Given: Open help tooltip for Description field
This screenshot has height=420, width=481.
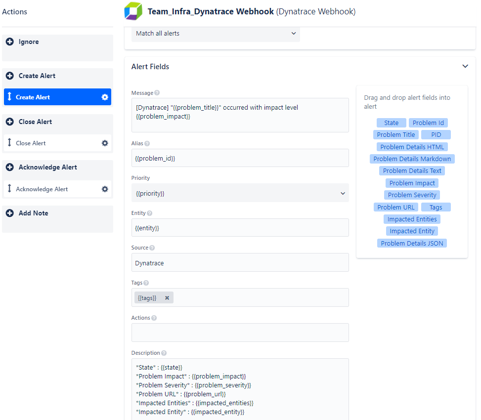Looking at the screenshot, I should point(164,353).
